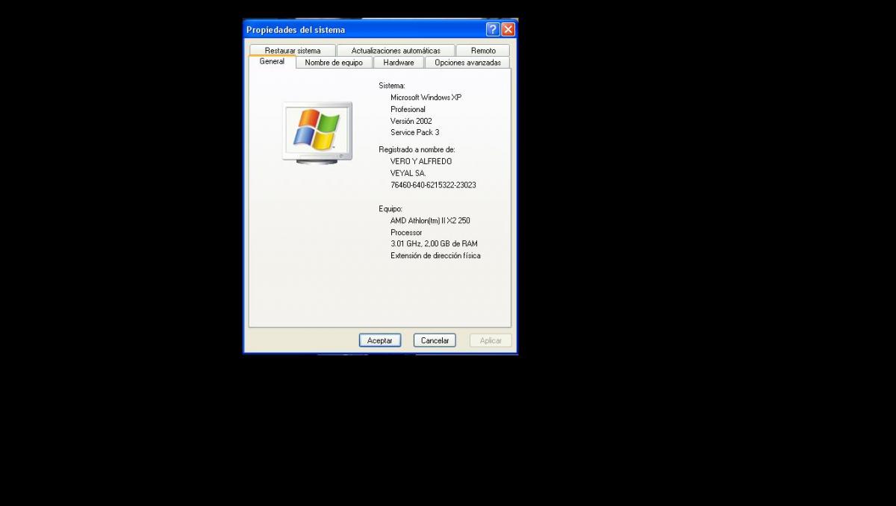Click the product ID number 76460-640-6215322-23023
Screen dimensions: 896x506
[x=433, y=185]
